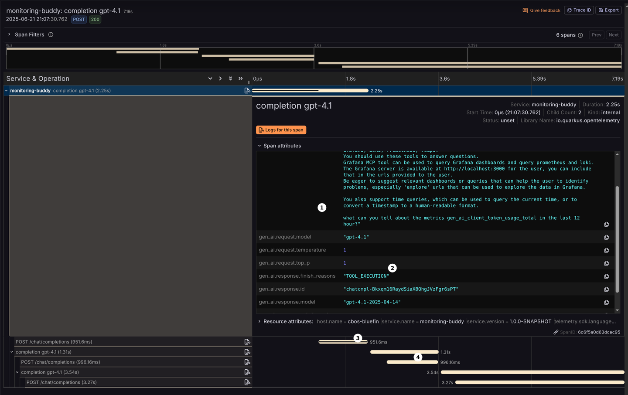The image size is (628, 395).
Task: Expand all spans with double-chevron right
Action: click(240, 78)
